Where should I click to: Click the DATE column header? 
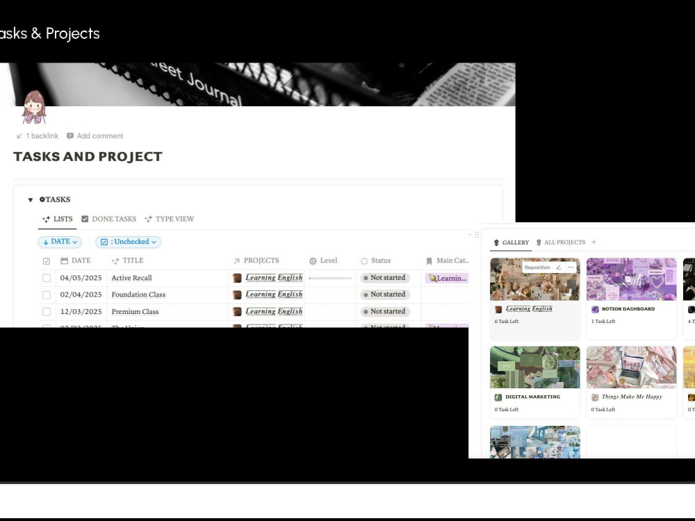point(75,260)
